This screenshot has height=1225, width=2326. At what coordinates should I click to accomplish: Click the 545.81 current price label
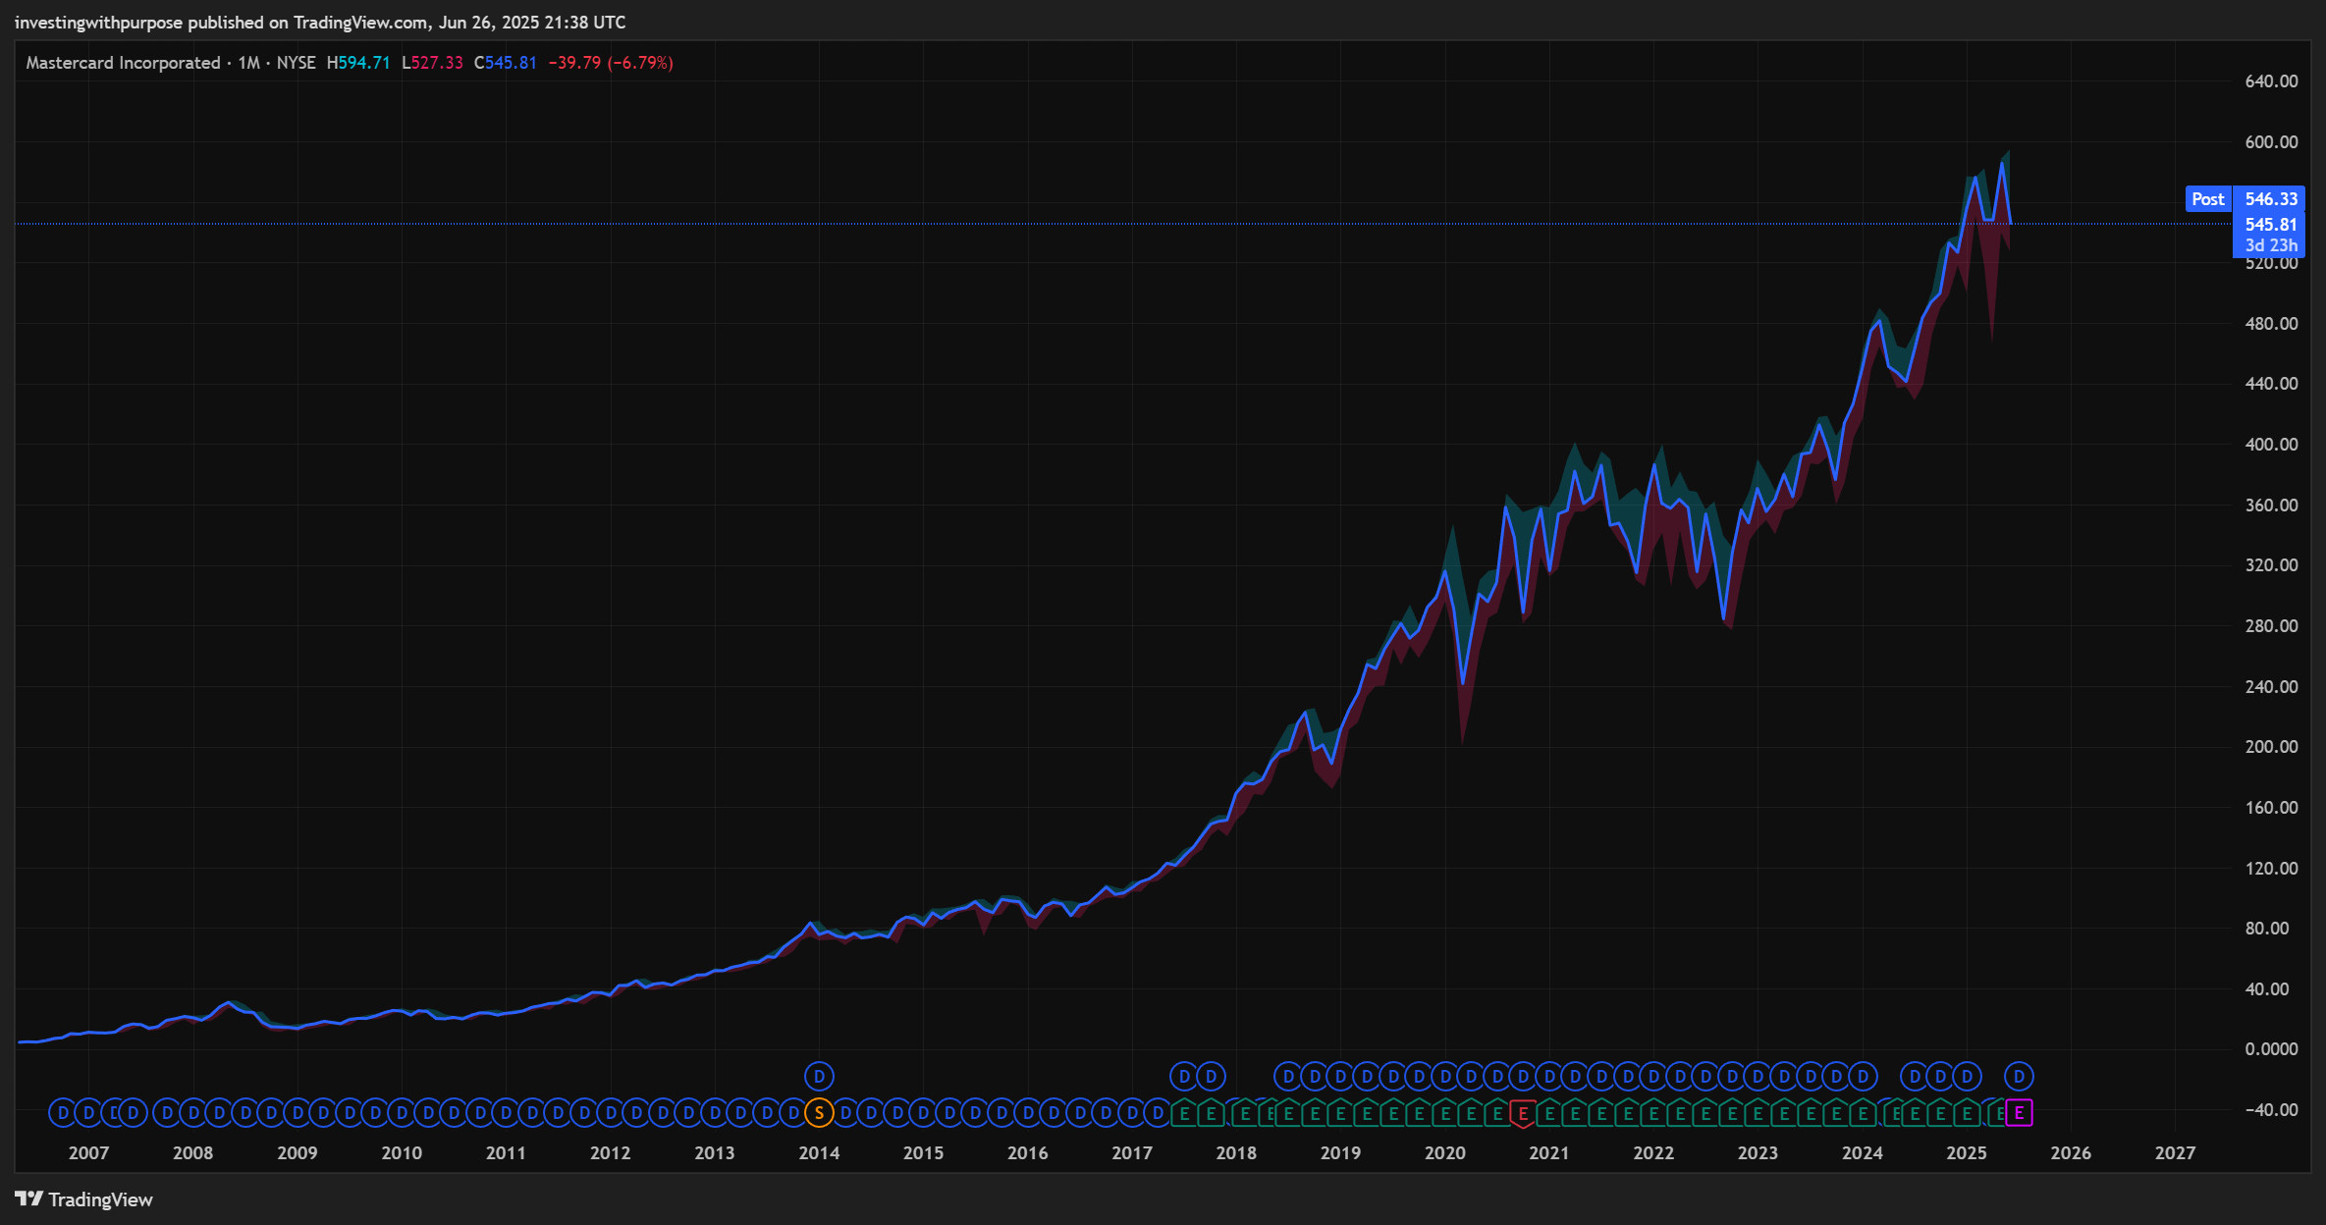tap(2270, 225)
